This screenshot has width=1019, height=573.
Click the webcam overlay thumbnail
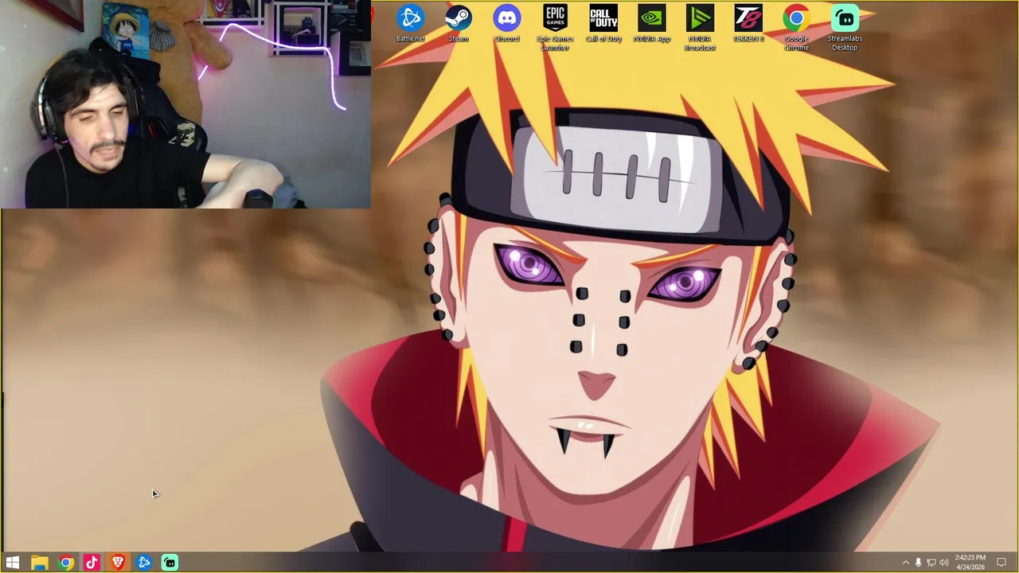click(185, 104)
